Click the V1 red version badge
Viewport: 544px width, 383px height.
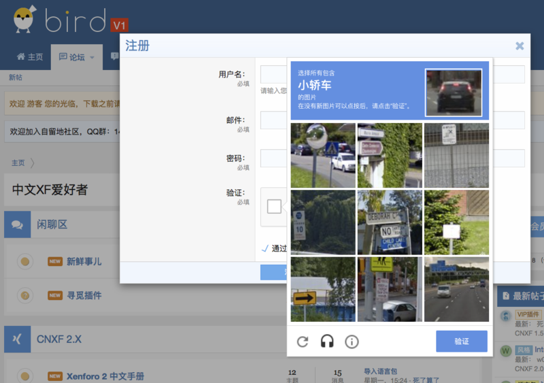coord(120,25)
